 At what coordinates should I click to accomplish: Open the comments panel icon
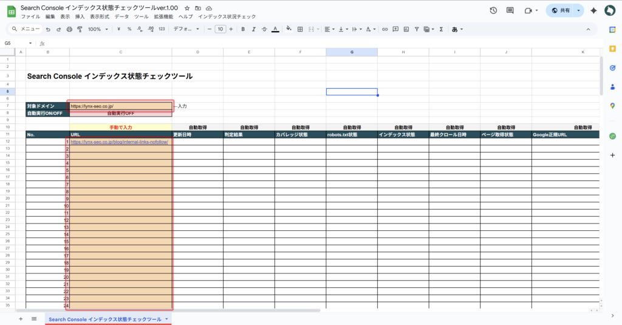[510, 10]
